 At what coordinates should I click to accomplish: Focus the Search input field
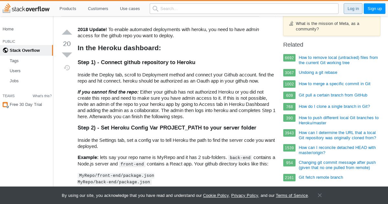pos(244,8)
